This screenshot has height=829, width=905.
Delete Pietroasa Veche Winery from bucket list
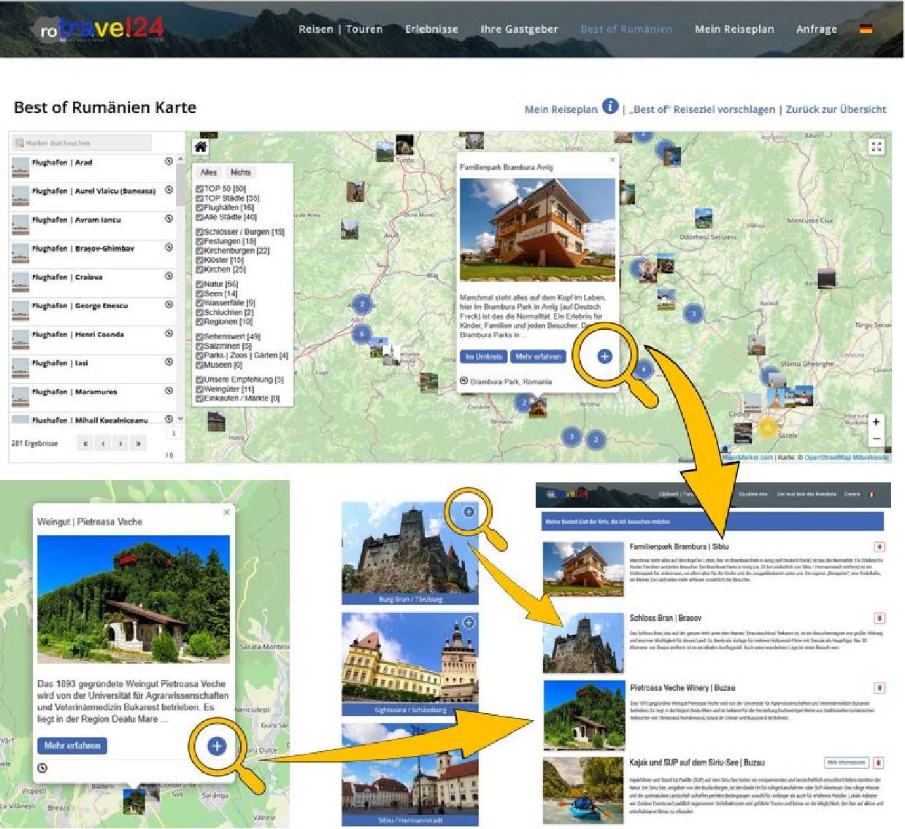(879, 688)
